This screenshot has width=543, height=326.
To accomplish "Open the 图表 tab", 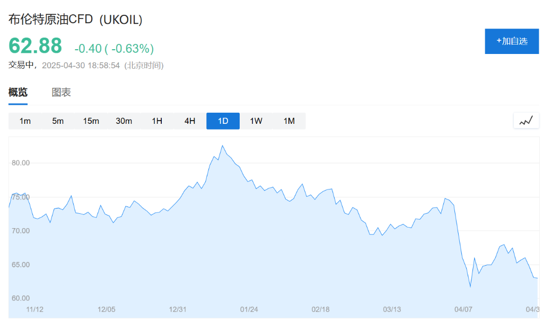I will pyautogui.click(x=61, y=92).
